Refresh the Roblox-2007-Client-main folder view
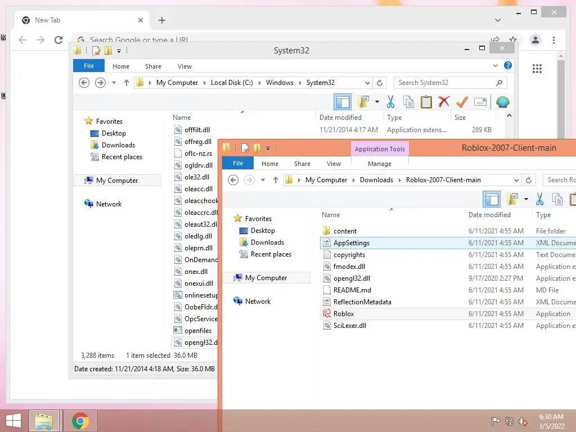 click(529, 181)
